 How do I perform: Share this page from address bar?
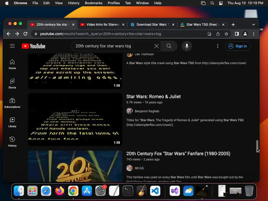click(218, 34)
